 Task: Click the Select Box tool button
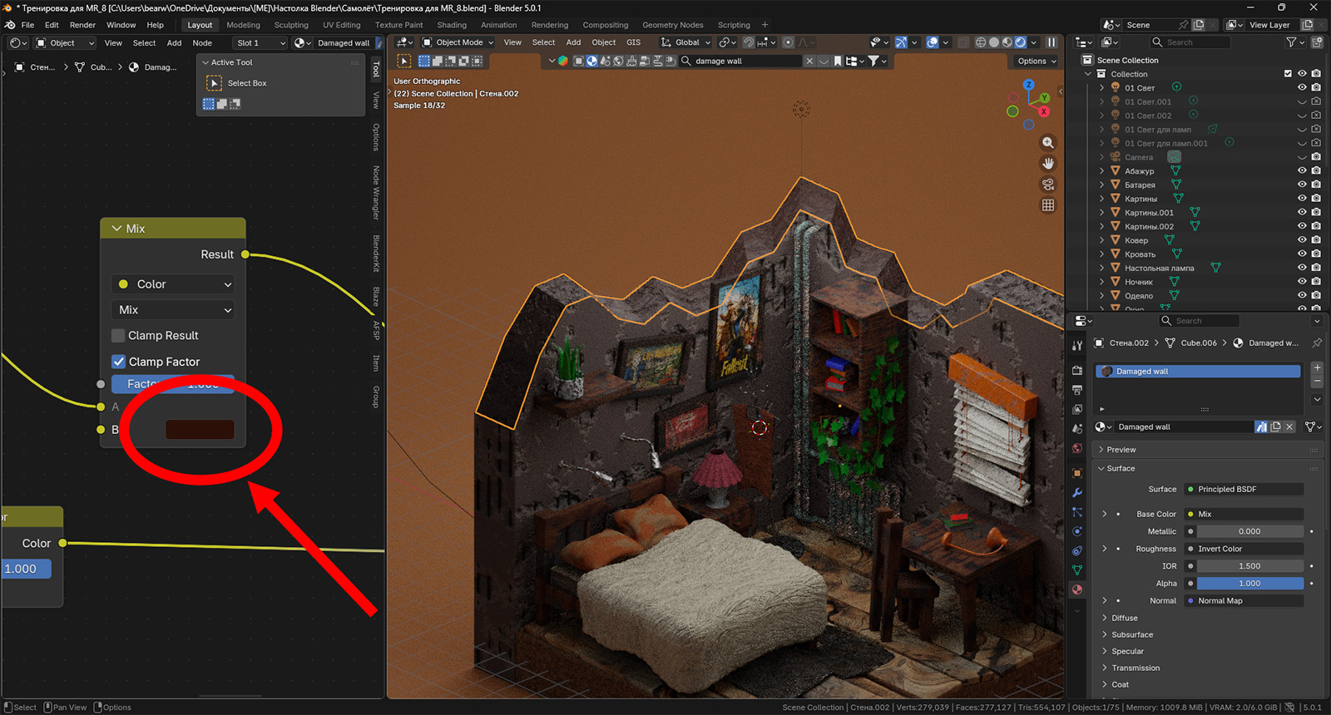(214, 83)
